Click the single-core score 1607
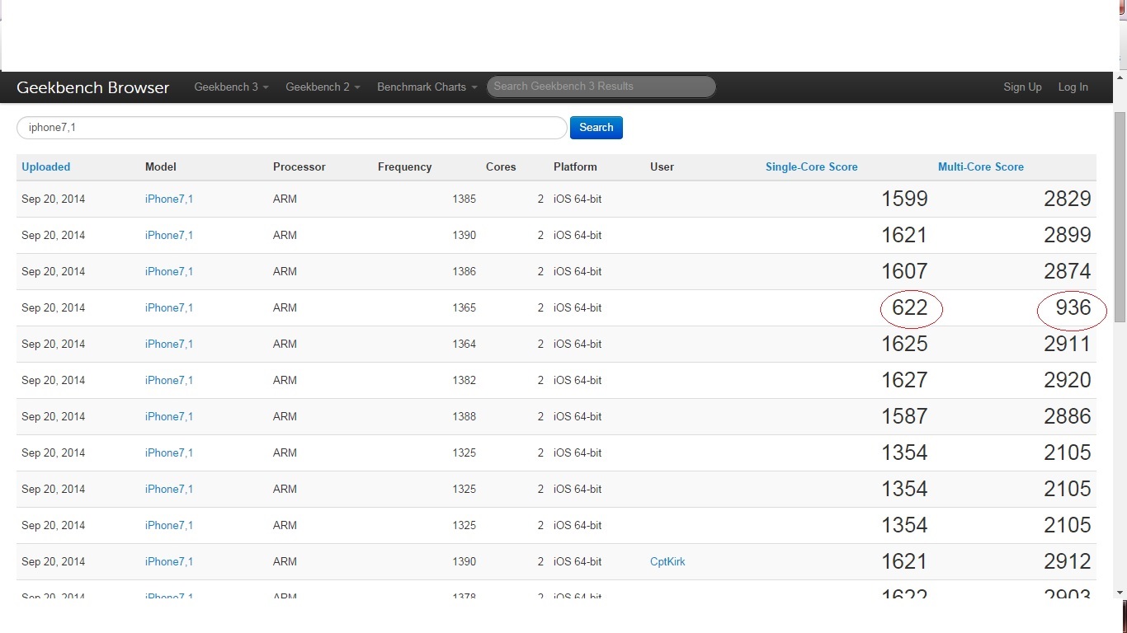Screen dimensions: 1127x633 [x=904, y=271]
